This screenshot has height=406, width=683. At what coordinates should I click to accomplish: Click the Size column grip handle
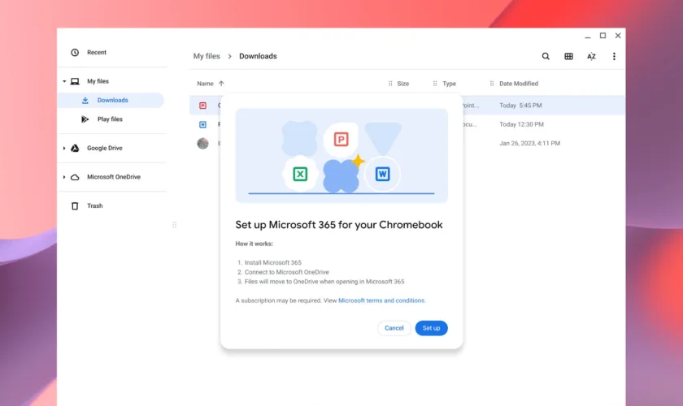tap(390, 84)
